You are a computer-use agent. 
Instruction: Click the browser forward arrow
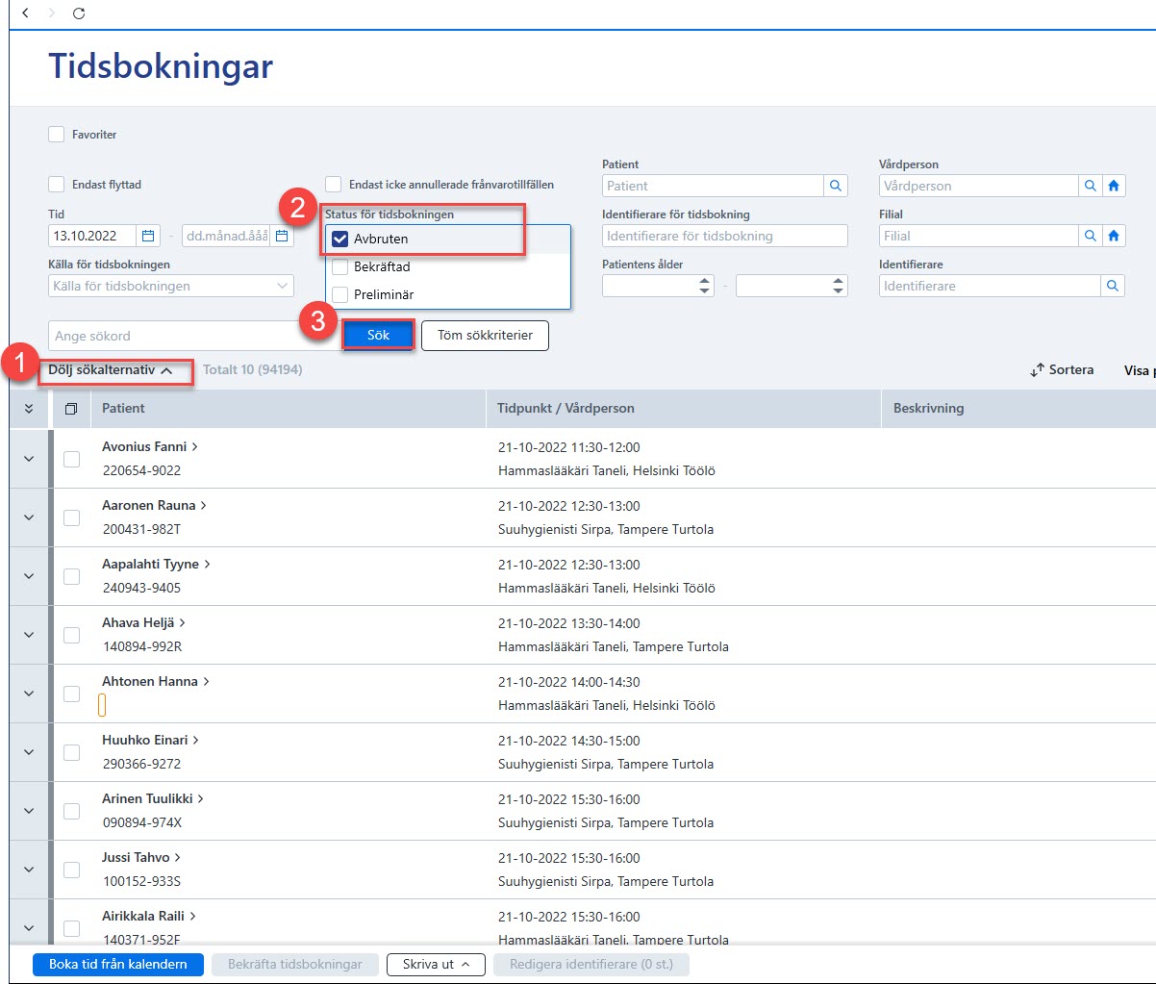51,13
